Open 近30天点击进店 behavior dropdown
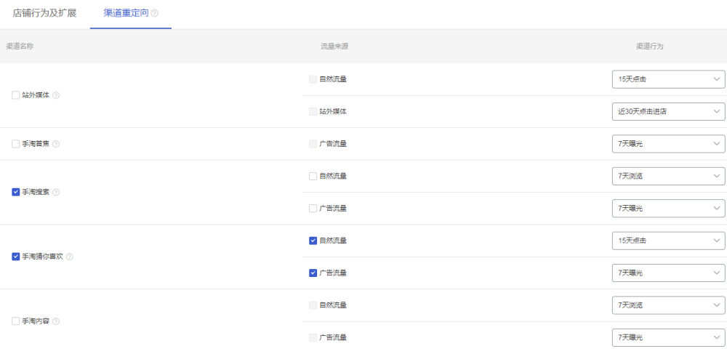Viewport: 727px width, 354px height. tap(668, 111)
